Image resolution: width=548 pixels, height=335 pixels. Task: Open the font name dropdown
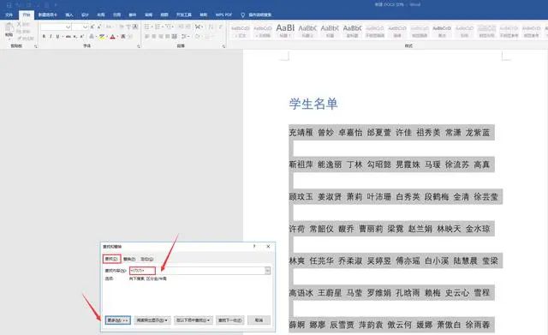(68, 27)
